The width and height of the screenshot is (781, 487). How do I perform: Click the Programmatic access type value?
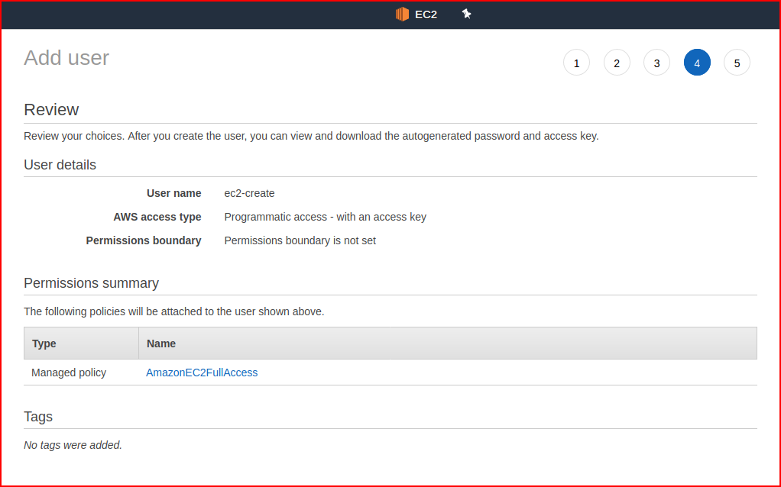tap(326, 217)
